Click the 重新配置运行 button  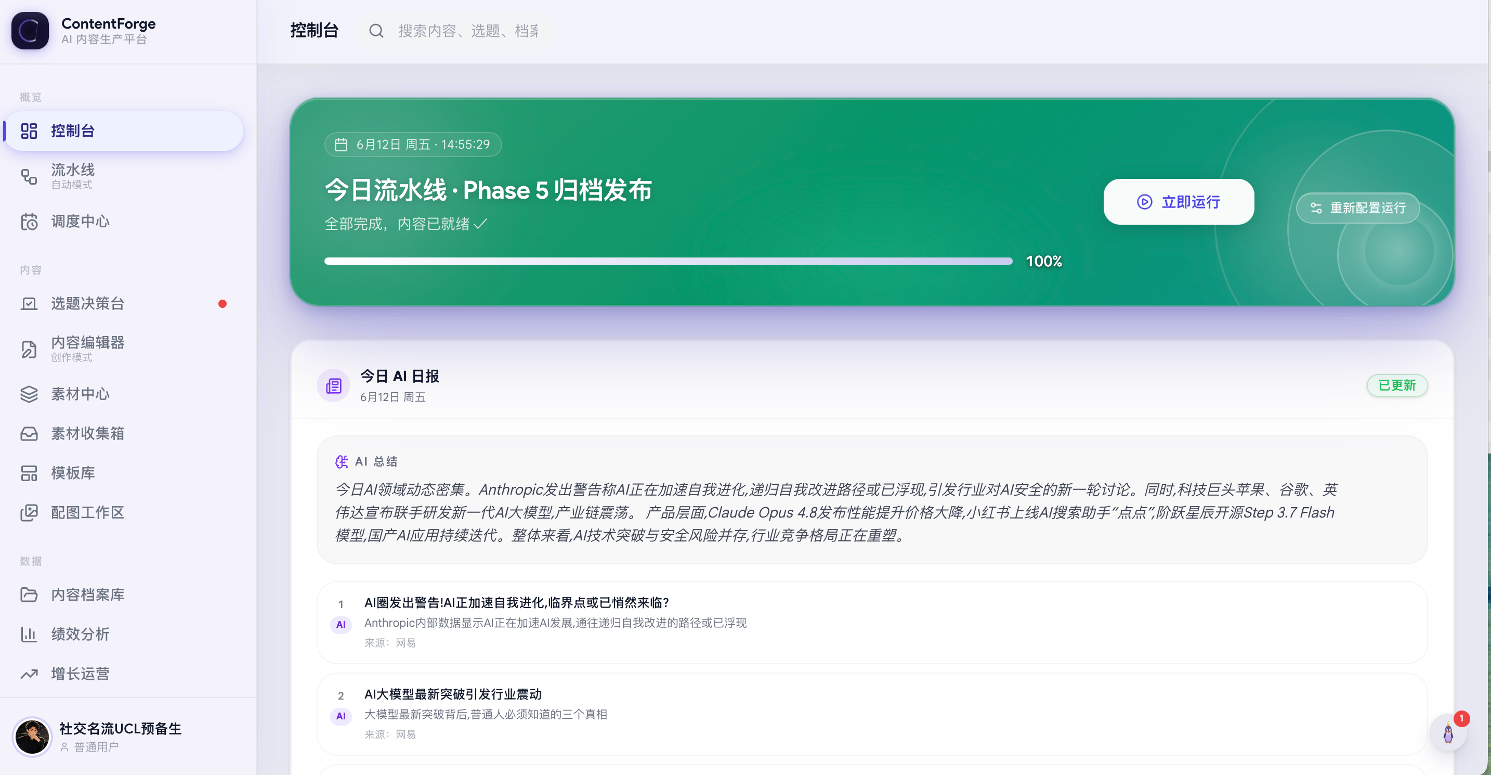[x=1357, y=208]
